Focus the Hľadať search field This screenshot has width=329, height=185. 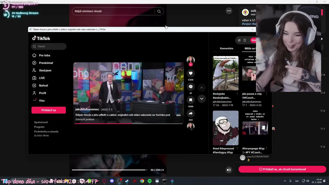[49, 47]
